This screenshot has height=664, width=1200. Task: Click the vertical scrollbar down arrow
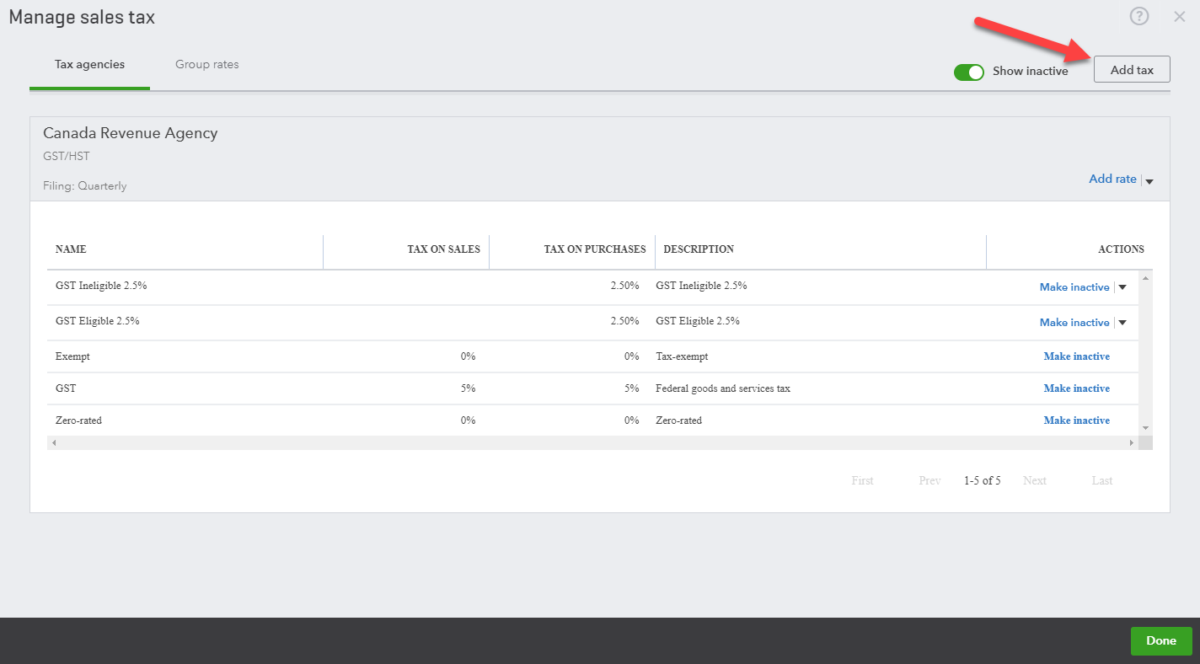(x=1144, y=428)
